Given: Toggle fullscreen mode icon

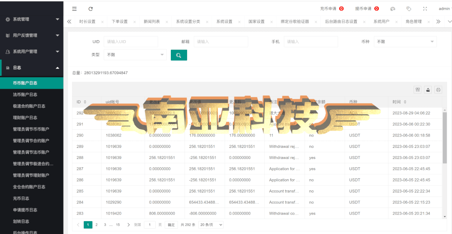Looking at the screenshot, I should pyautogui.click(x=425, y=9).
